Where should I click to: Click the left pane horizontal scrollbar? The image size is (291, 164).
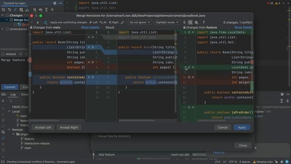[x=45, y=120]
